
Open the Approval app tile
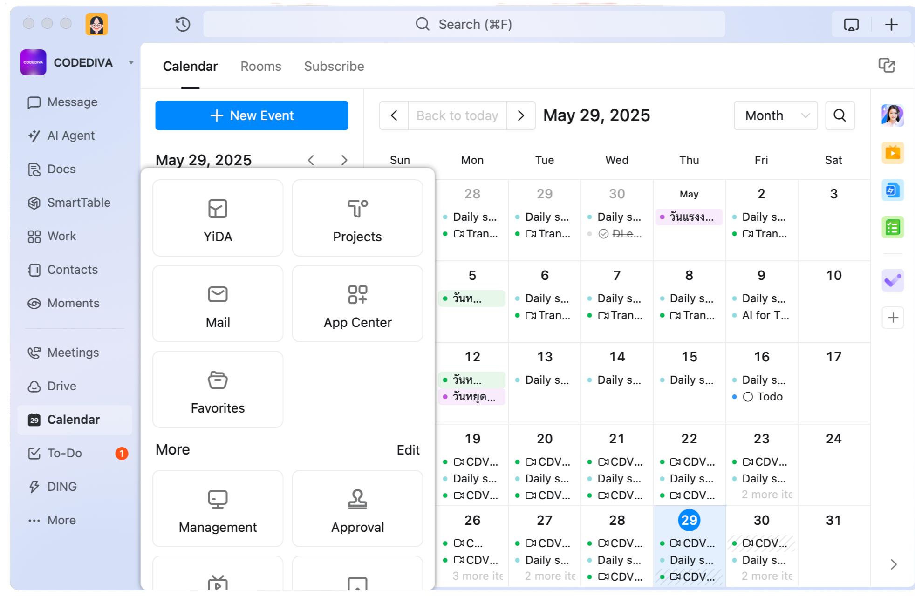tap(357, 509)
